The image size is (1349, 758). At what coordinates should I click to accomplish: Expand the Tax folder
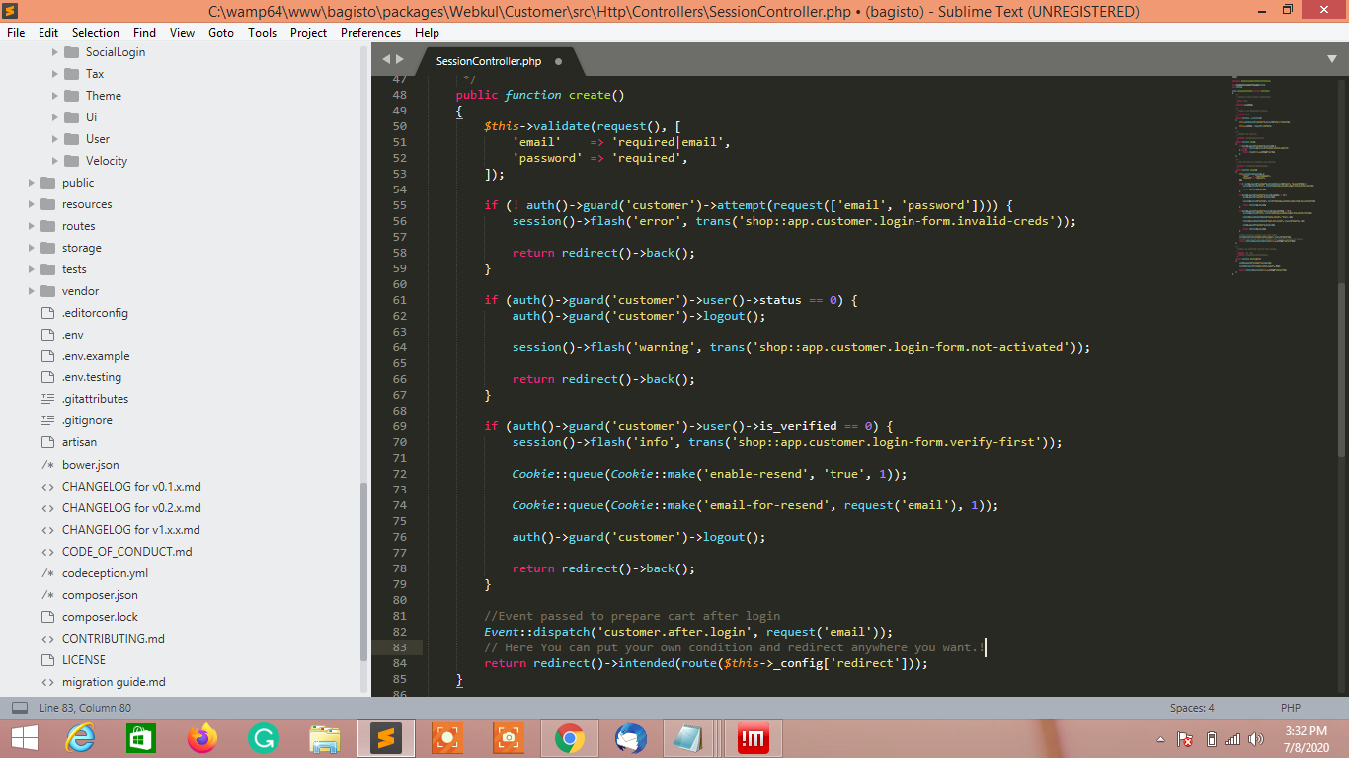pyautogui.click(x=55, y=74)
